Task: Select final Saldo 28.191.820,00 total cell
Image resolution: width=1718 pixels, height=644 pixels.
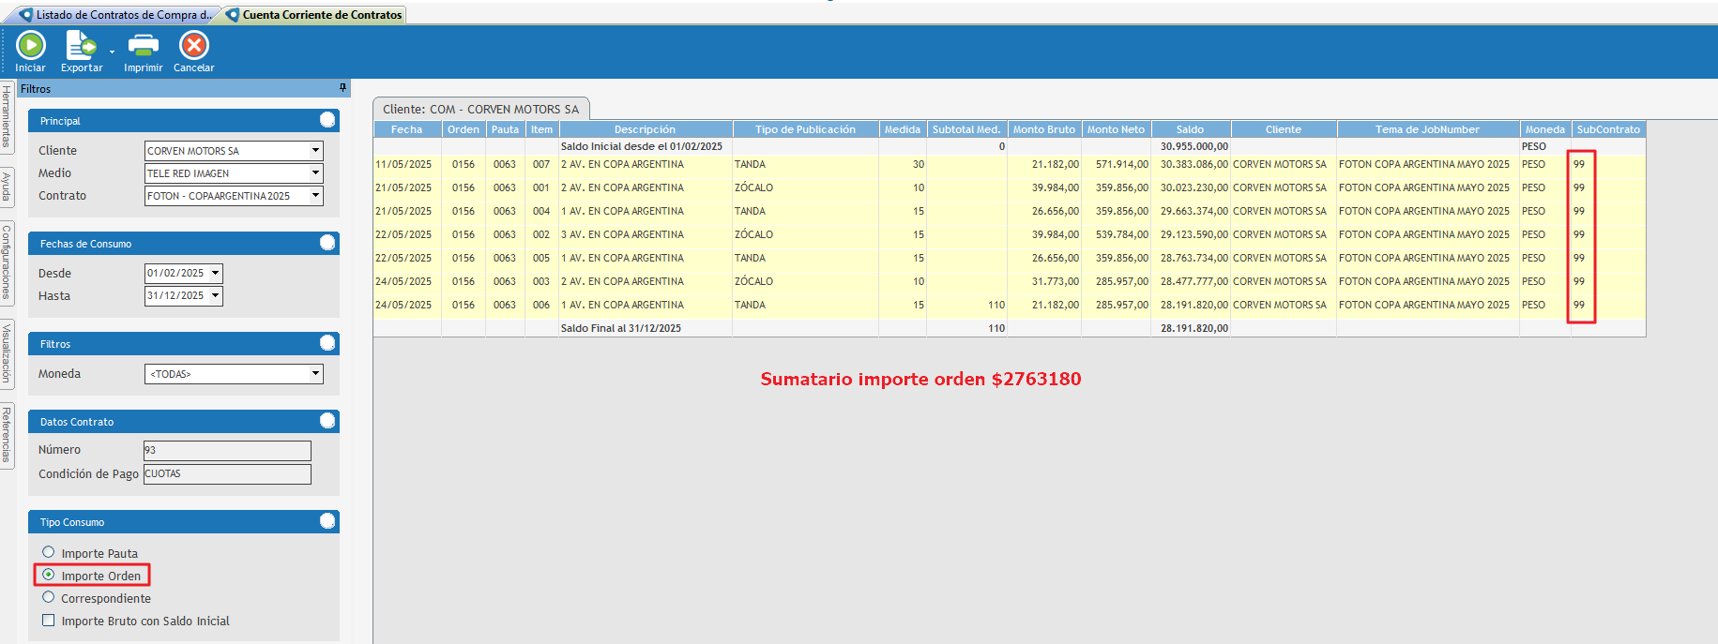Action: (1191, 328)
